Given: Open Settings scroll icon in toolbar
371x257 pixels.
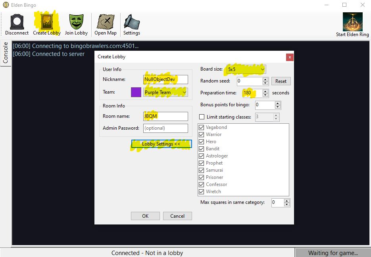Looking at the screenshot, I should point(131,22).
